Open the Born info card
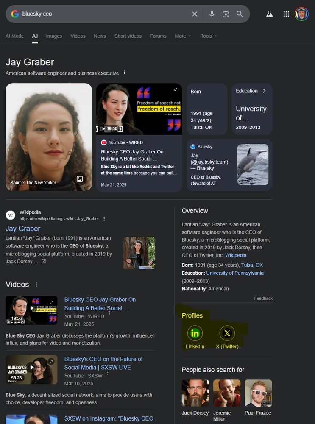Screen dimensions: 315x424 point(207,109)
